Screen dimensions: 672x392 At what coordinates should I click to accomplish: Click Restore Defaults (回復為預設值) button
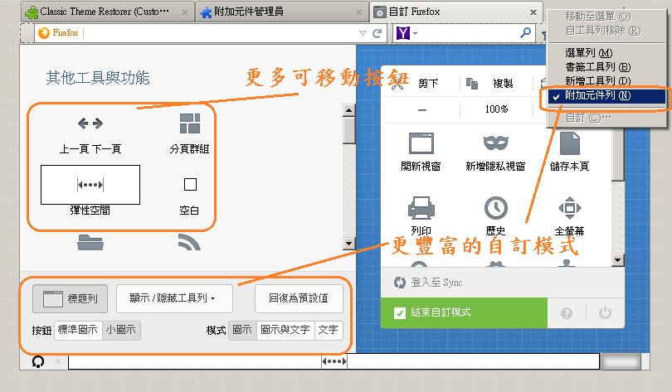[x=299, y=298]
